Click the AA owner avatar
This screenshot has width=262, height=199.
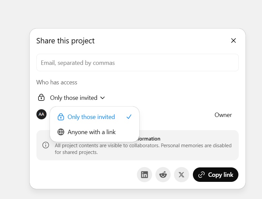tap(41, 114)
